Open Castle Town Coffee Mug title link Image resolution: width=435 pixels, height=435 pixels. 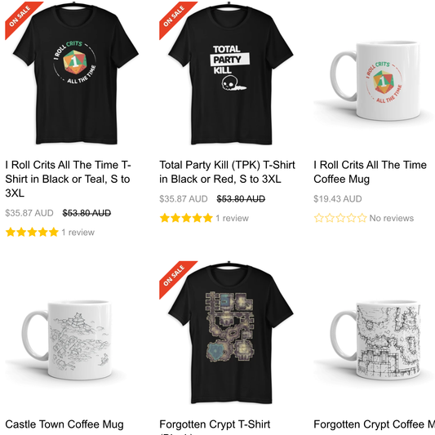click(x=64, y=424)
